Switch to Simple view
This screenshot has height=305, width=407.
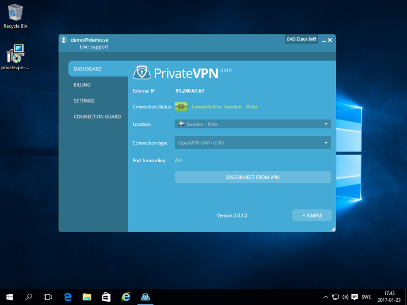tap(312, 216)
